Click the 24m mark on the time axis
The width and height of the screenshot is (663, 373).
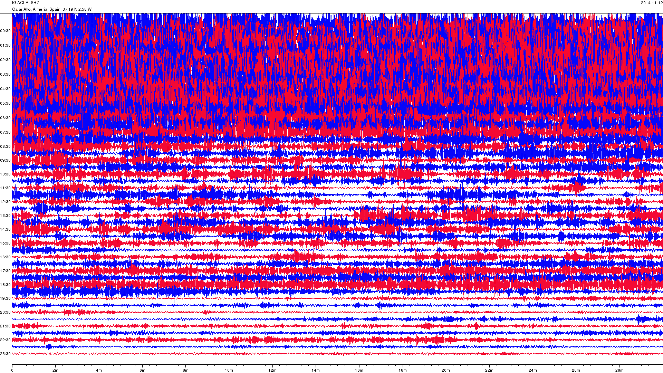(x=533, y=371)
